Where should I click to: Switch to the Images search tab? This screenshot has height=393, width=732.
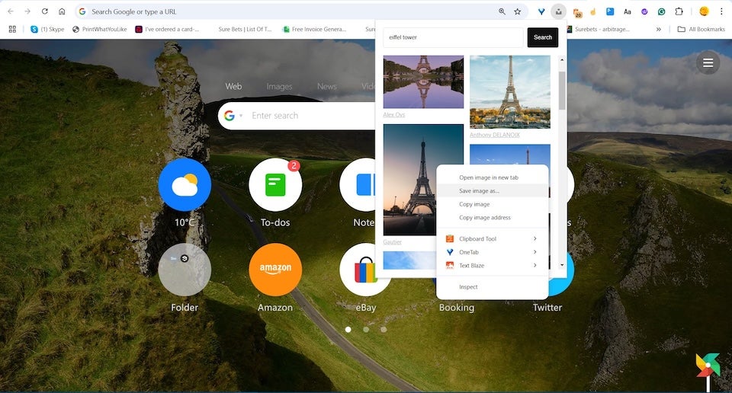[x=279, y=86]
